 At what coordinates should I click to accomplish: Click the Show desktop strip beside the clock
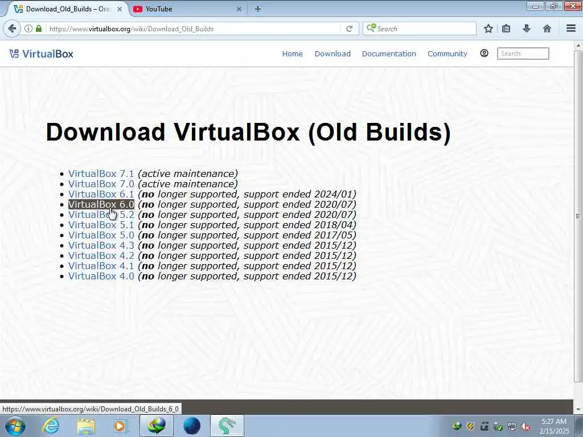[579, 426]
